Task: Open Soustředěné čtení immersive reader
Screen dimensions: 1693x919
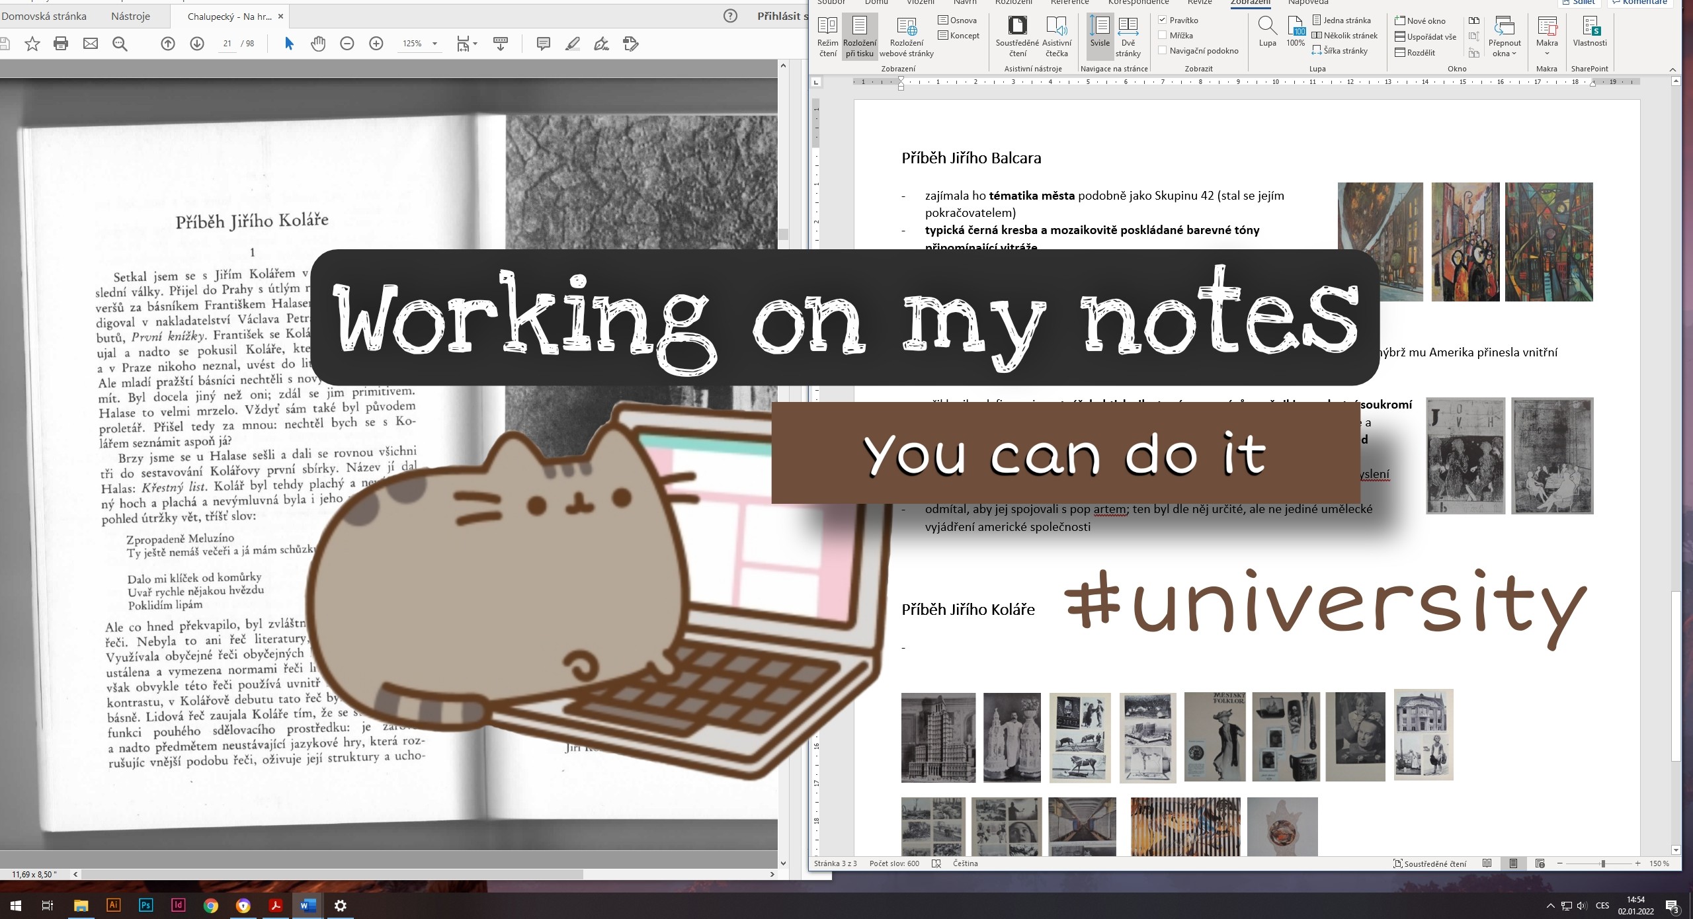Action: 1018,37
